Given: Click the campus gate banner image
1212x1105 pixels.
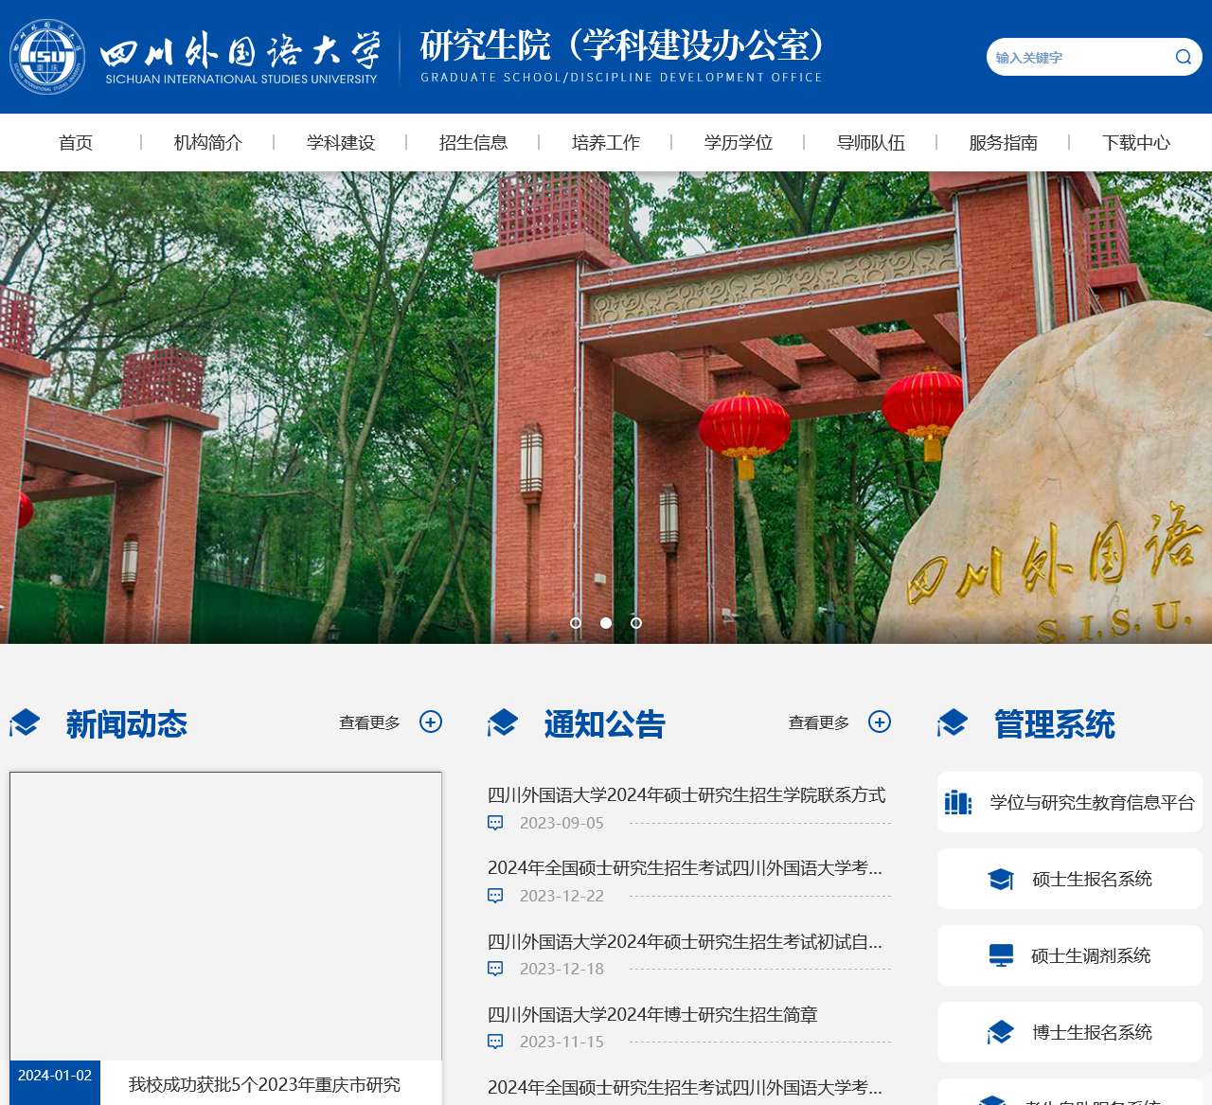Looking at the screenshot, I should 606,407.
